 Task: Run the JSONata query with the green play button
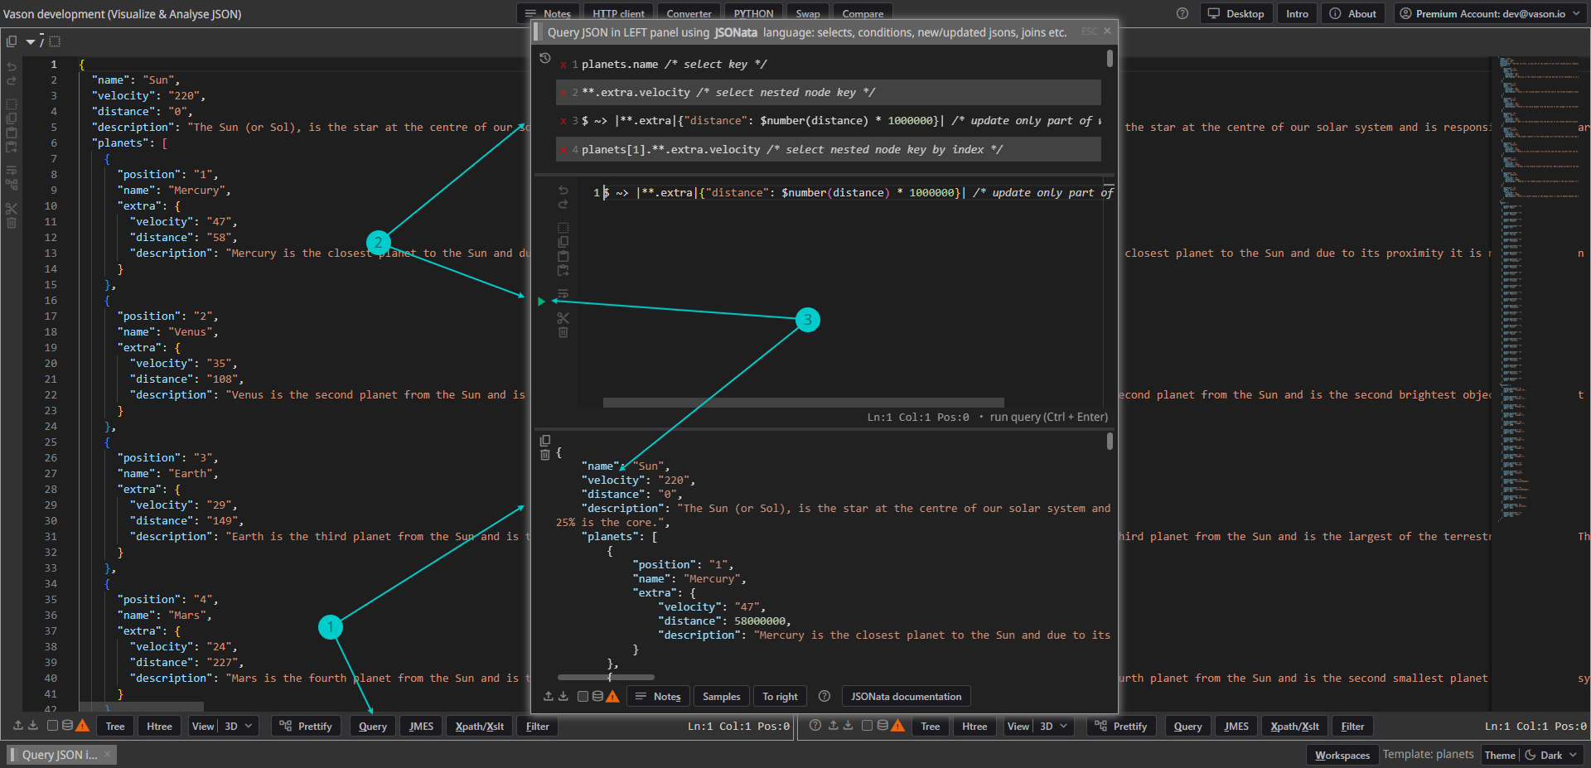click(x=541, y=302)
